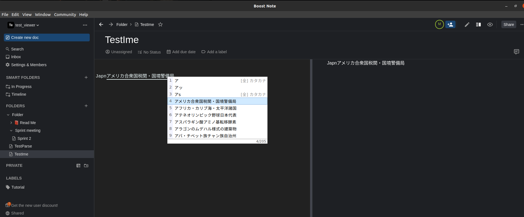Select candidate アメリカ合衆国税関・国境警備局
Viewport: 524px width, 217px height.
pos(217,101)
